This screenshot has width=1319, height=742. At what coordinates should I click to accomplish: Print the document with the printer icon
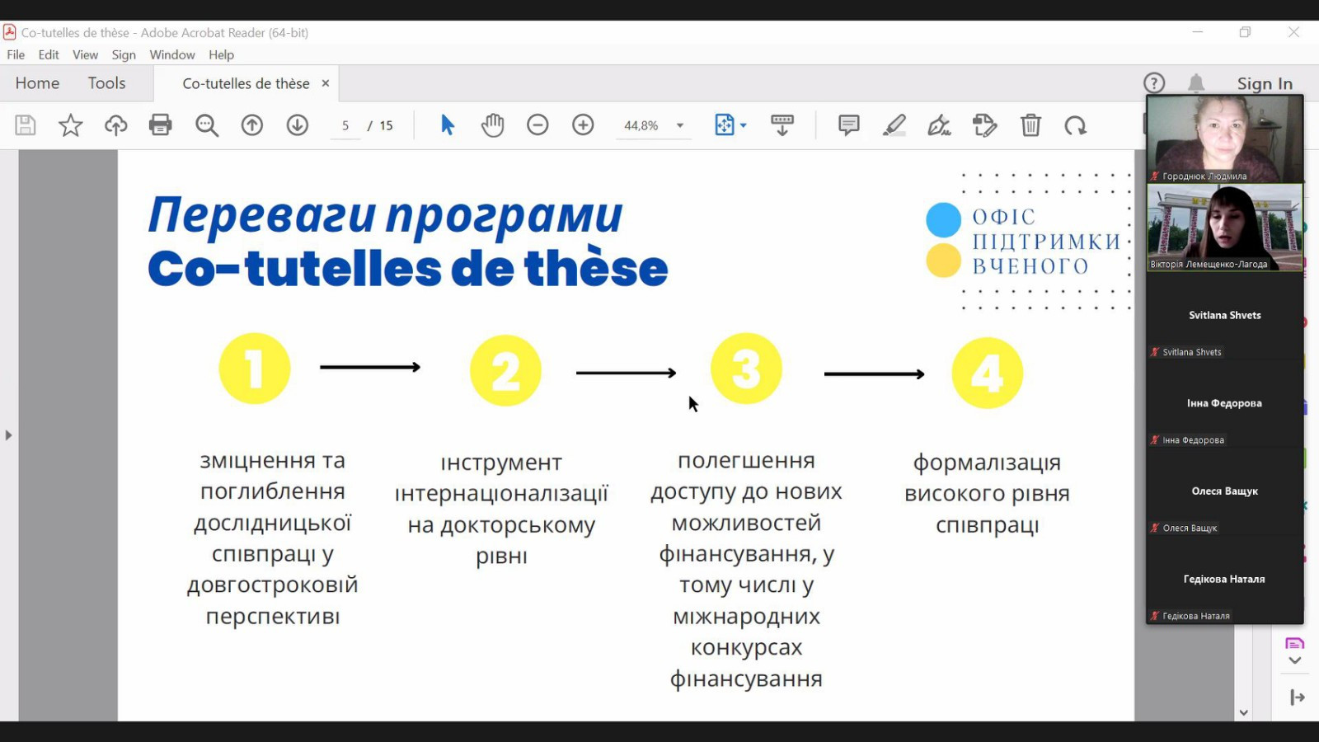point(161,125)
